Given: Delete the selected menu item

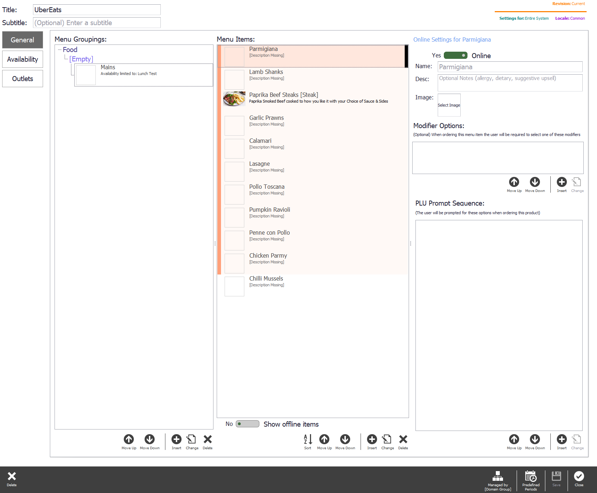Looking at the screenshot, I should pos(403,441).
